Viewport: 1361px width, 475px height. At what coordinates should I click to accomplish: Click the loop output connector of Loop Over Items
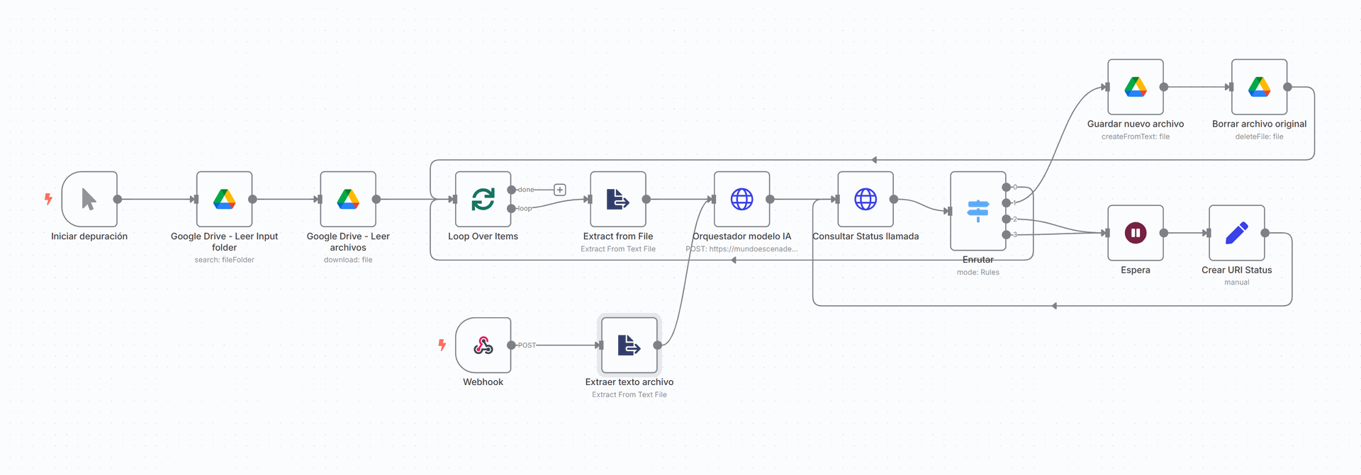512,208
